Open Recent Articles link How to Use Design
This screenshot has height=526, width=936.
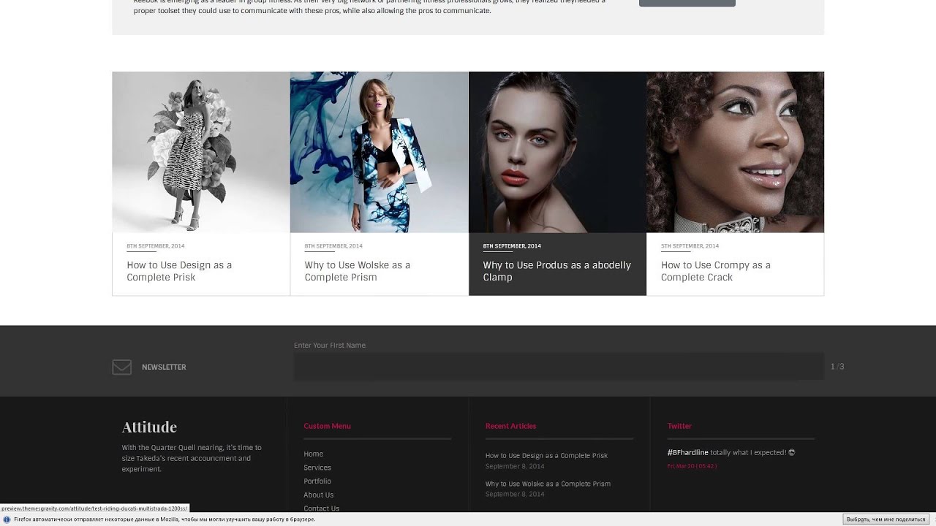pyautogui.click(x=546, y=455)
